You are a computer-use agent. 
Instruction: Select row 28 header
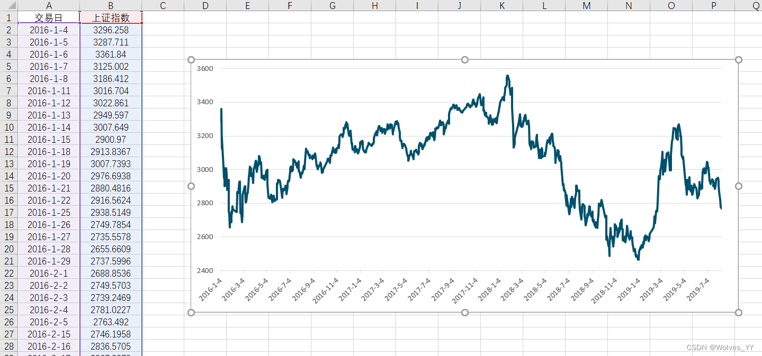[x=8, y=346]
